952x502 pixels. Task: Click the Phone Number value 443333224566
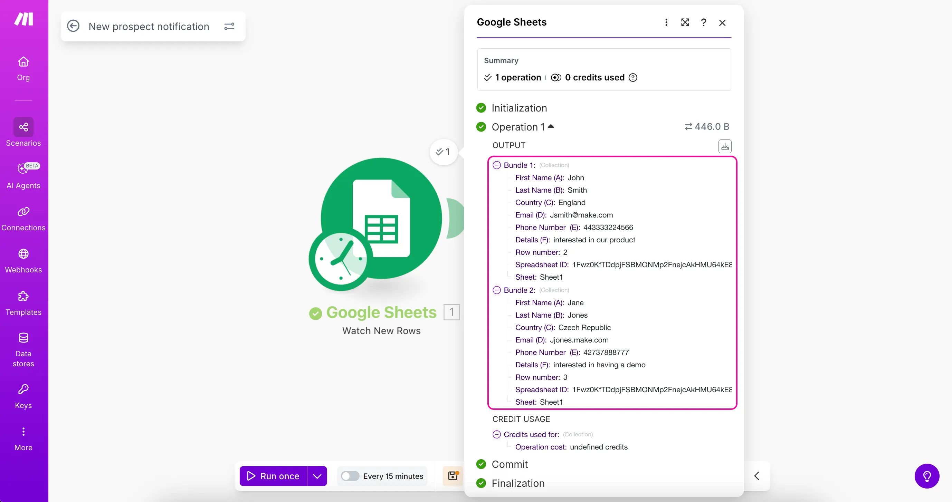pos(608,228)
